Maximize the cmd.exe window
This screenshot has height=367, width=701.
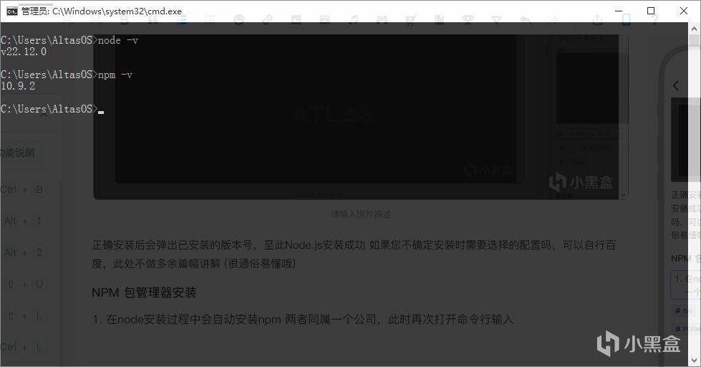click(651, 11)
